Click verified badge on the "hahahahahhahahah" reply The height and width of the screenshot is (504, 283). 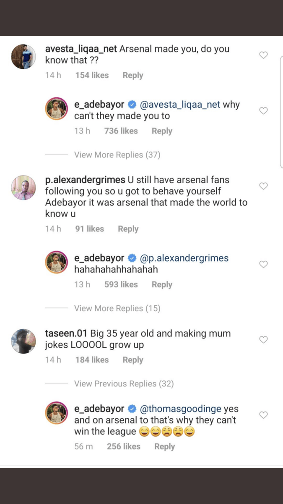click(x=132, y=258)
